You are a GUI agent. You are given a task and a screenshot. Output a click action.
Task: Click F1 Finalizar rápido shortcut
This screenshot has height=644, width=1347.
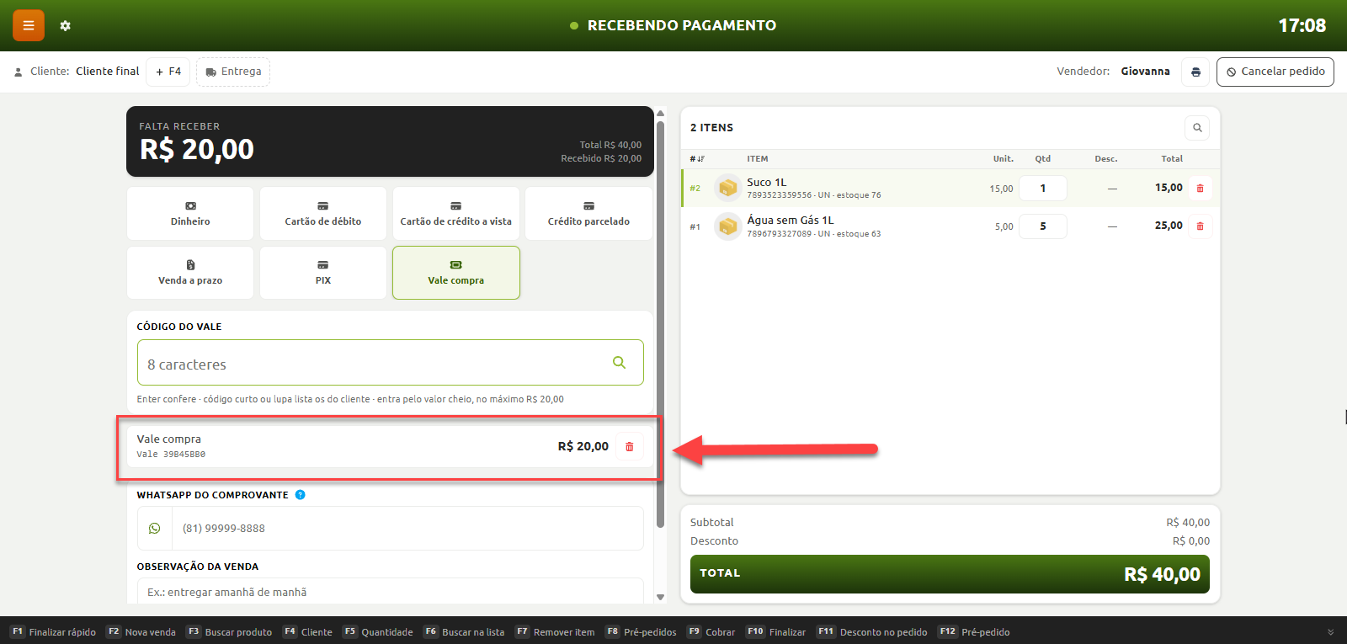[x=54, y=632]
